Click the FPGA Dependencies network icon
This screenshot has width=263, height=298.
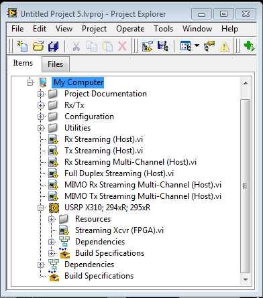coord(64,242)
